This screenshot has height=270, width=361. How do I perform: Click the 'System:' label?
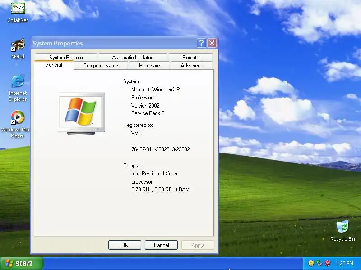coord(131,81)
